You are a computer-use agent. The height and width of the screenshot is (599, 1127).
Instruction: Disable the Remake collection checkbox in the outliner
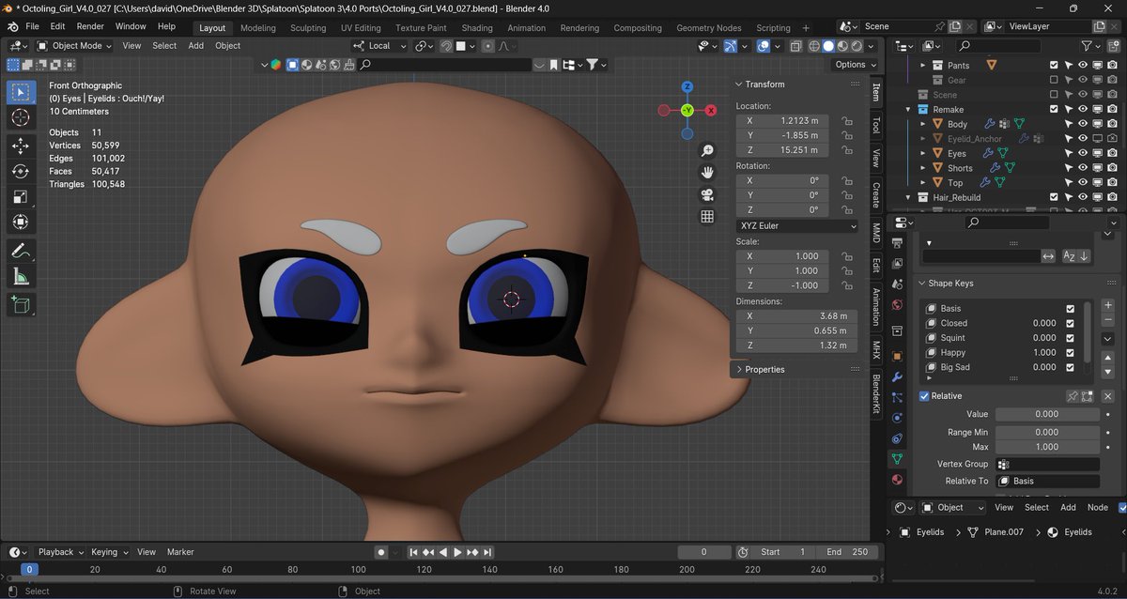pos(1054,109)
